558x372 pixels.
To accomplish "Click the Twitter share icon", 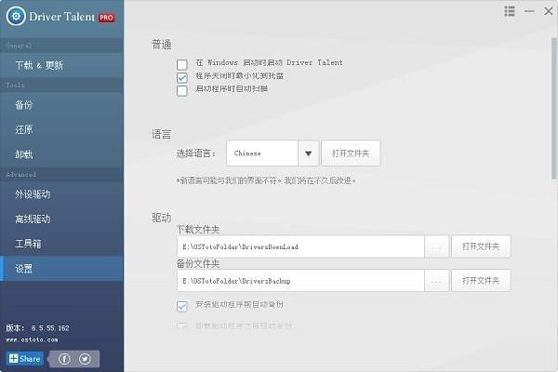I will (85, 359).
